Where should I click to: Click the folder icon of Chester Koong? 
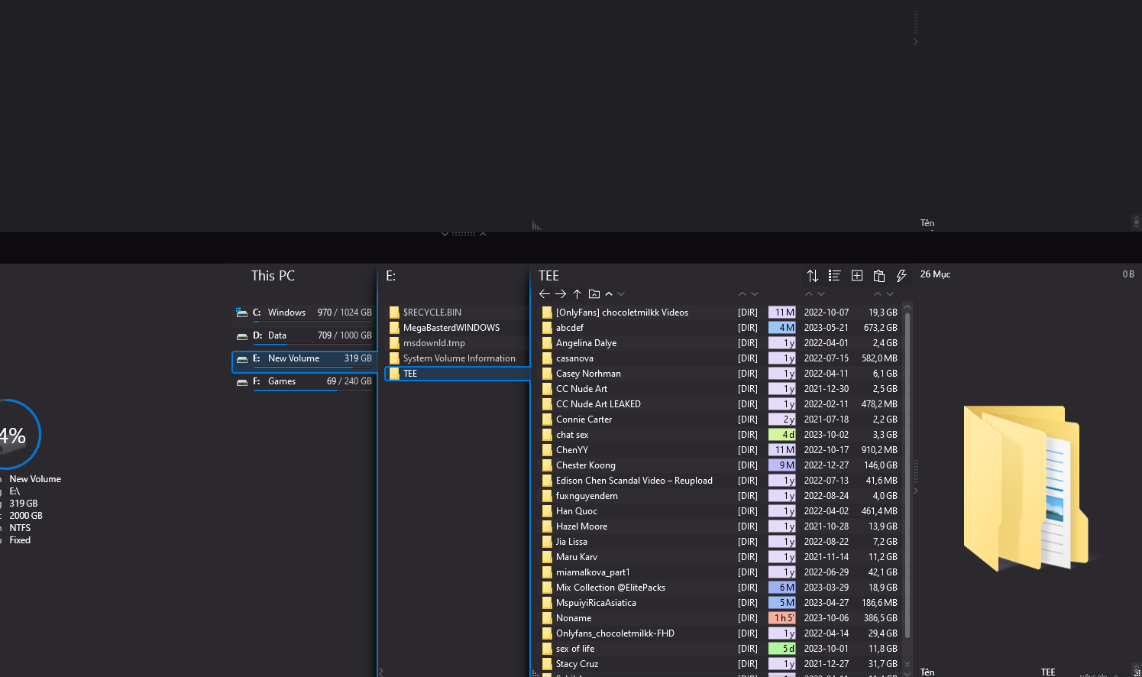point(547,465)
